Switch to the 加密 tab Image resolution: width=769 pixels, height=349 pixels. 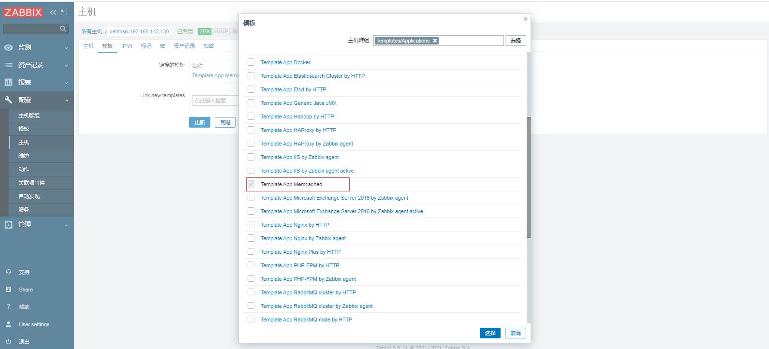[208, 46]
